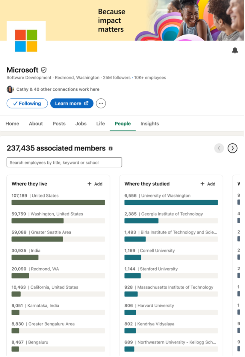Screen dimensions: 245x357
Task: Click the verified badge next to Microsoft
Action: pyautogui.click(x=44, y=70)
